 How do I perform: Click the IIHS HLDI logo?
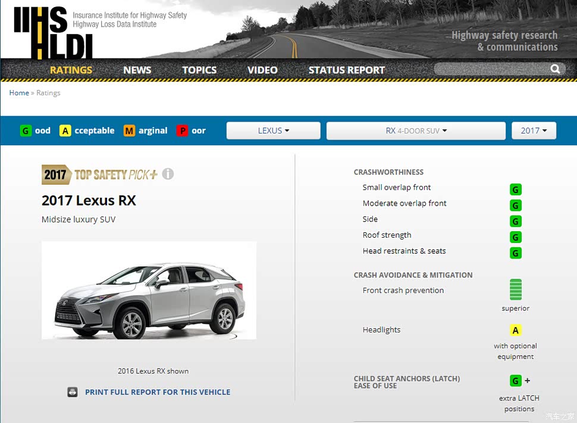point(54,32)
